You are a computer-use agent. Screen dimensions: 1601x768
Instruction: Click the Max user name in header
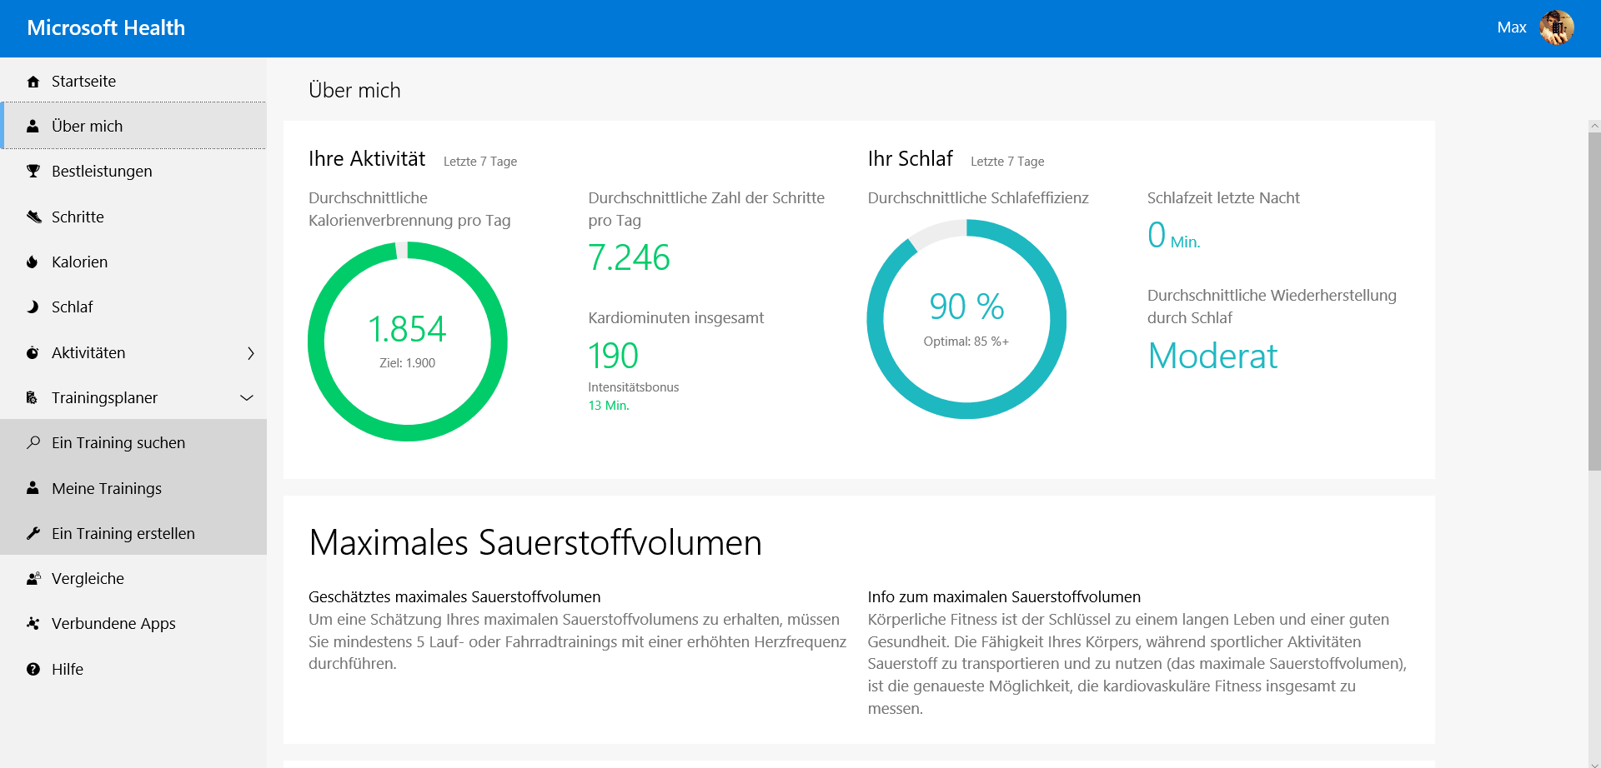coord(1511,27)
